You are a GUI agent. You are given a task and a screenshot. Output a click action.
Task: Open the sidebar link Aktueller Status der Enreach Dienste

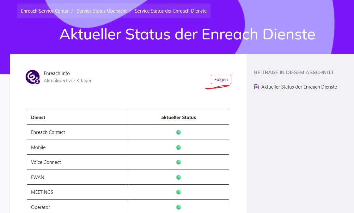coord(299,87)
